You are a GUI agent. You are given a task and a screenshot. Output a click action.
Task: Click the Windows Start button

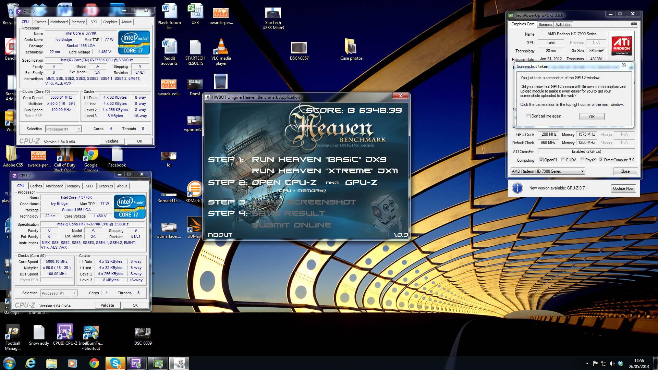(x=9, y=363)
